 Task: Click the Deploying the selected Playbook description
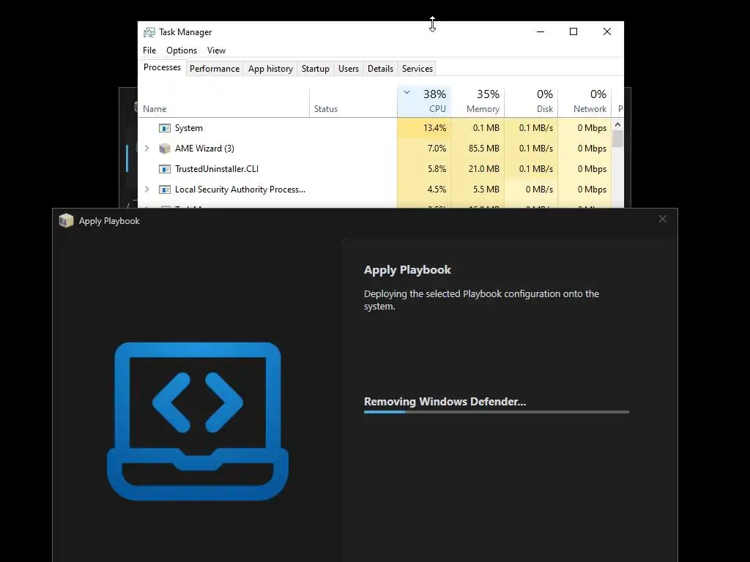click(x=481, y=300)
